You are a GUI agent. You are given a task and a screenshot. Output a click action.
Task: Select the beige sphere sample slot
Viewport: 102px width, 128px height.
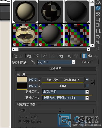coord(25,12)
